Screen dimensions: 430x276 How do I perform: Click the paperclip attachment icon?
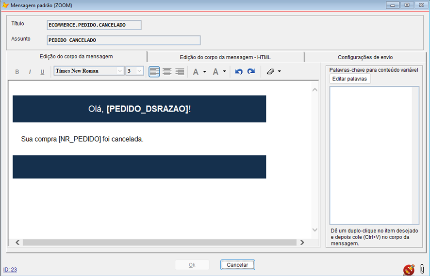pos(422,269)
